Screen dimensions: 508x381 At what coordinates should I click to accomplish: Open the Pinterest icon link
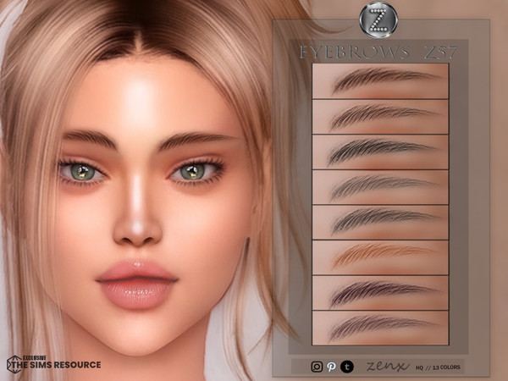(x=330, y=366)
